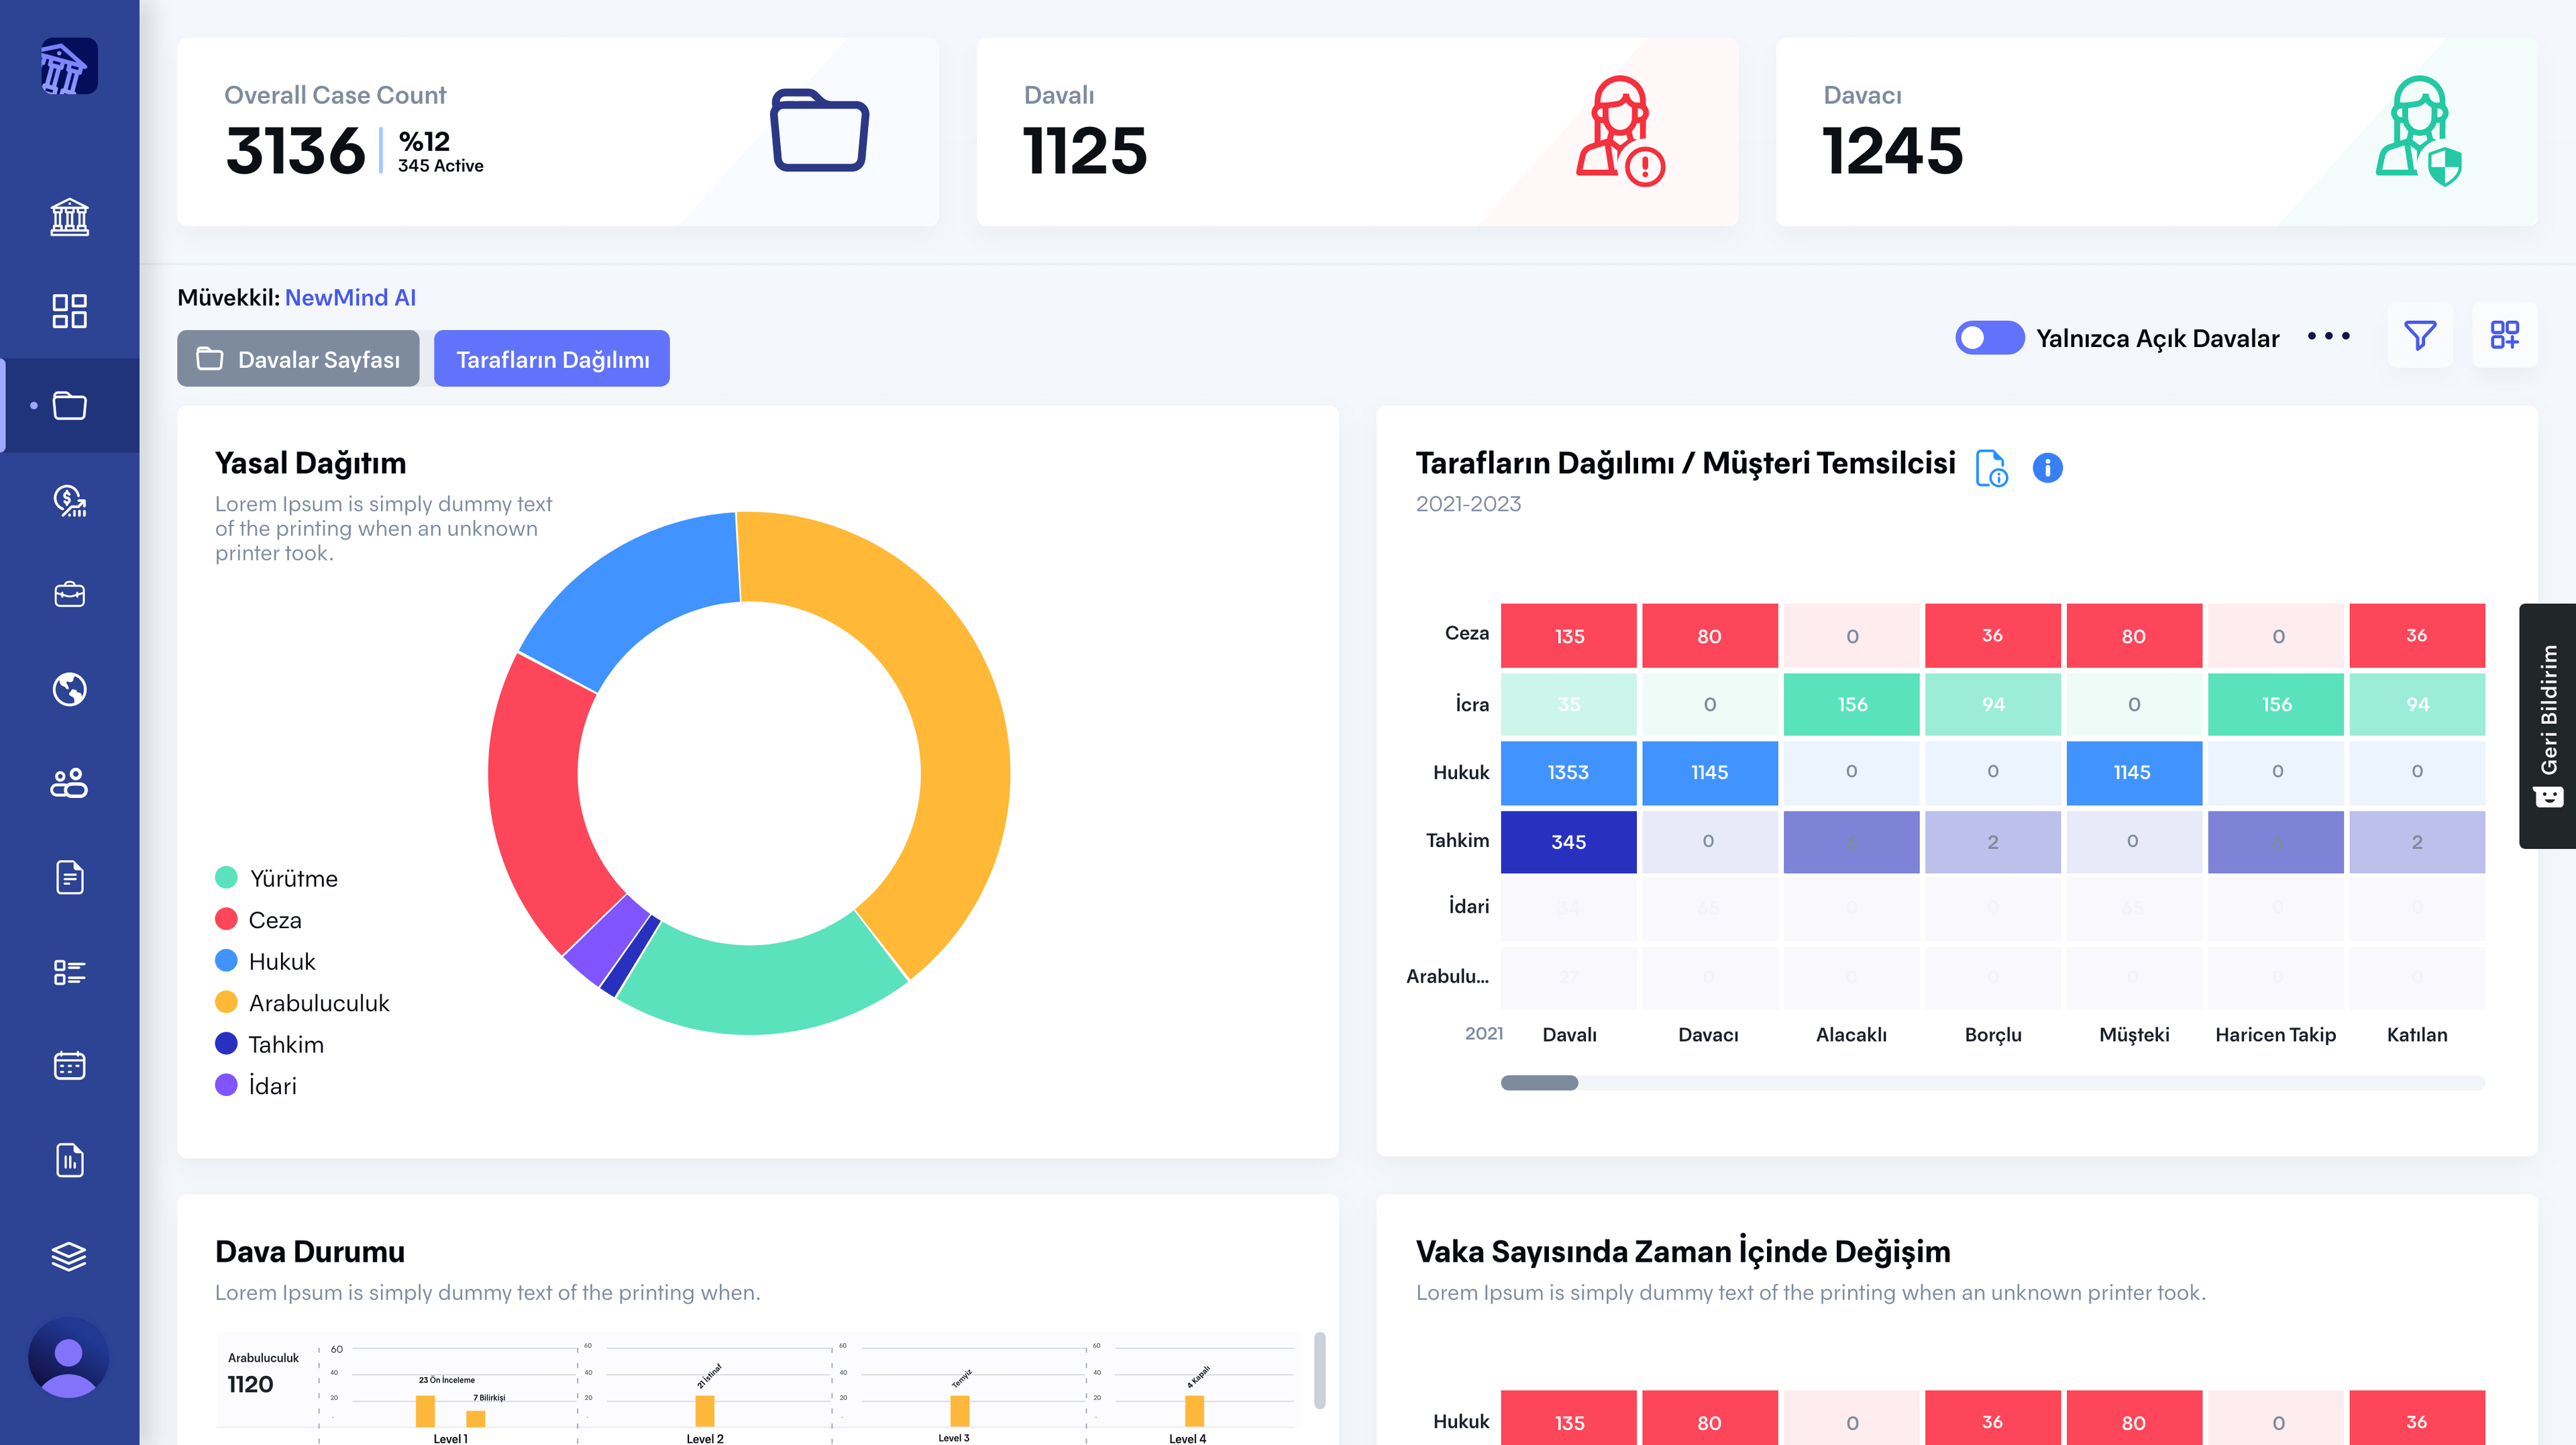Switch to Davalar Sayfası tab

pyautogui.click(x=298, y=359)
